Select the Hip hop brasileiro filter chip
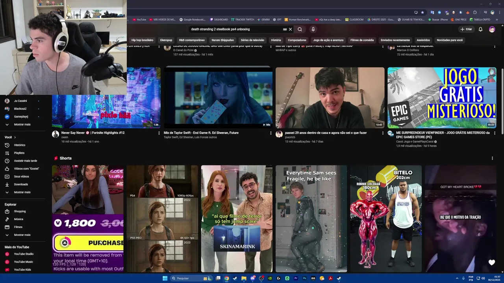The image size is (504, 283). point(142,40)
